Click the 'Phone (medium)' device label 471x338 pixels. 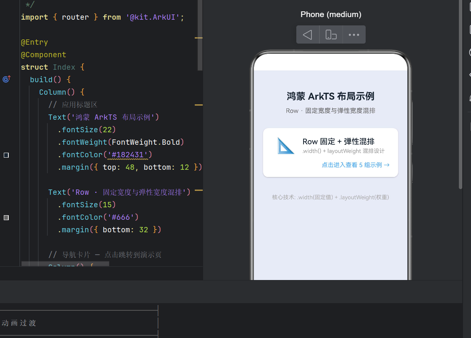point(331,14)
